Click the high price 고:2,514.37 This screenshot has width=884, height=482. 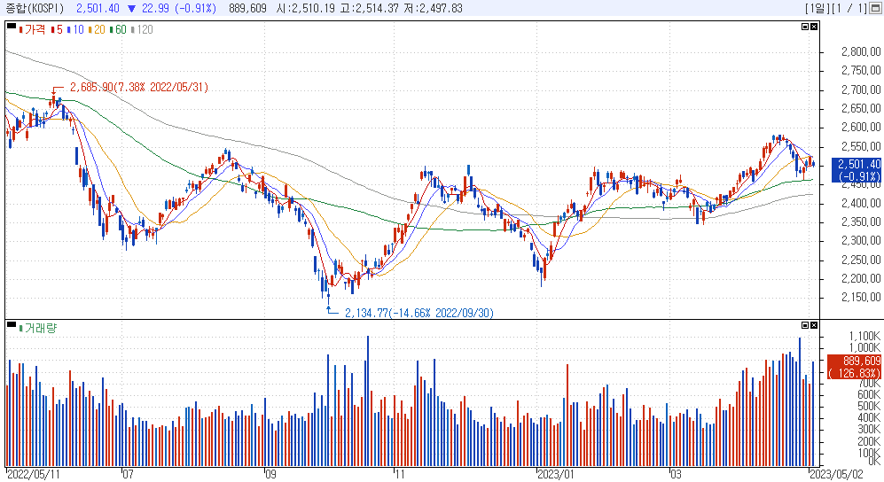point(369,9)
